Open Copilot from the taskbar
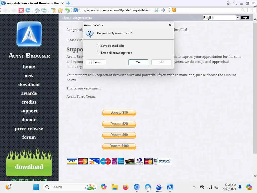The width and height of the screenshot is (257, 193). [x=104, y=187]
